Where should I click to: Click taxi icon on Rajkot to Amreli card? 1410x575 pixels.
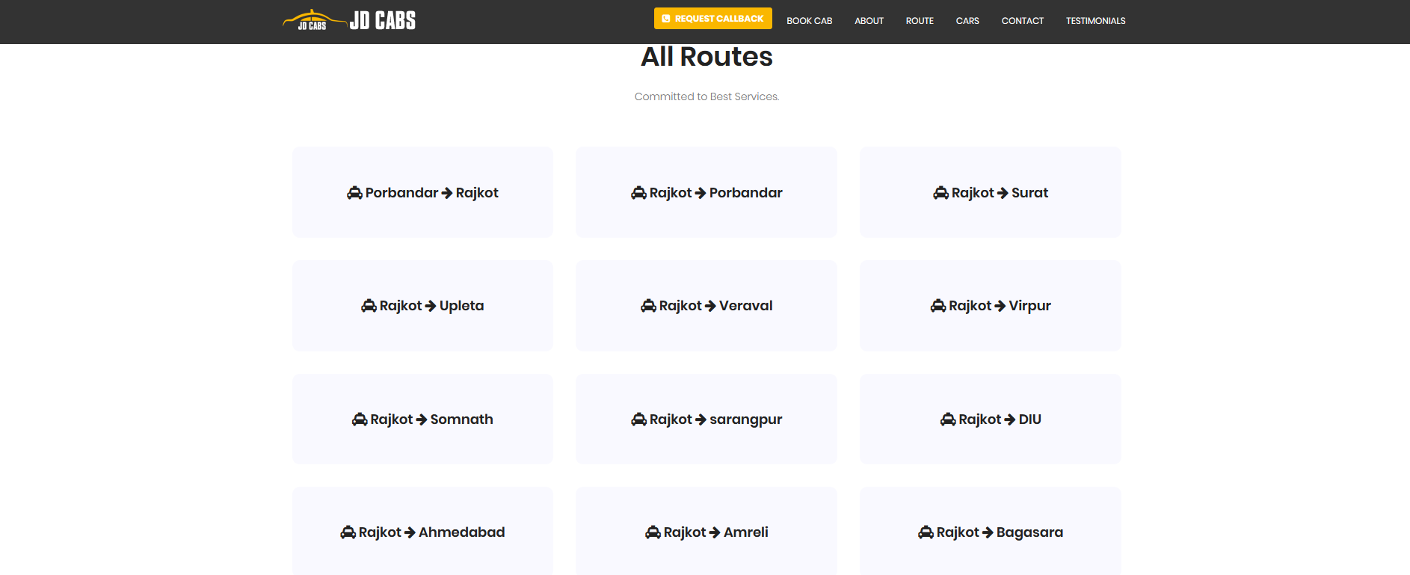pyautogui.click(x=653, y=532)
